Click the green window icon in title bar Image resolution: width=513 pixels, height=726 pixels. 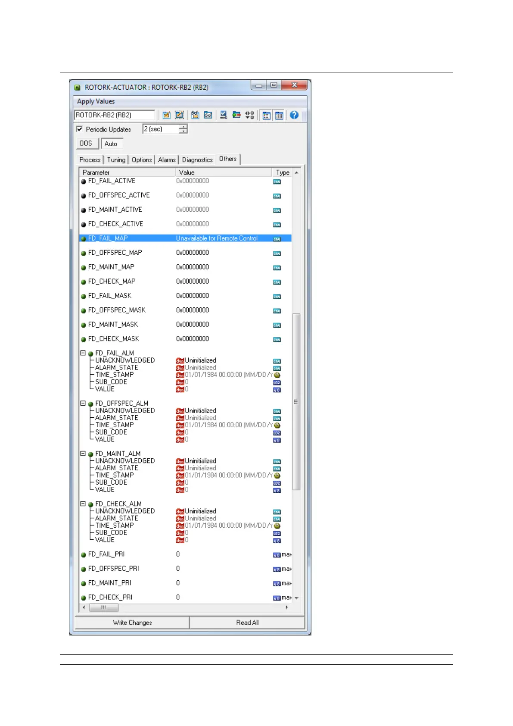[x=77, y=88]
